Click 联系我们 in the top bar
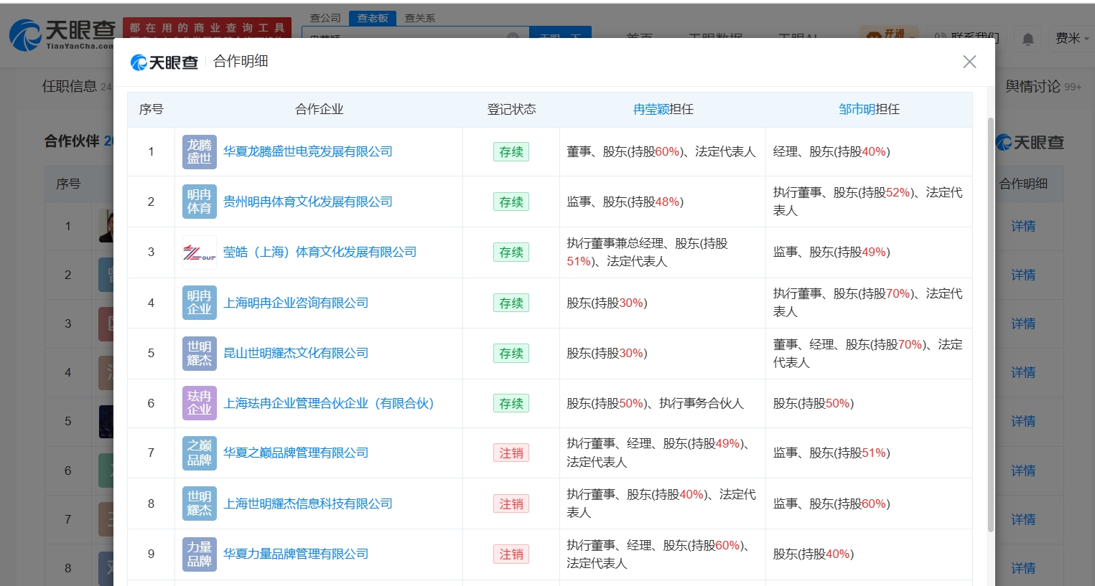1095x586 pixels. [967, 37]
